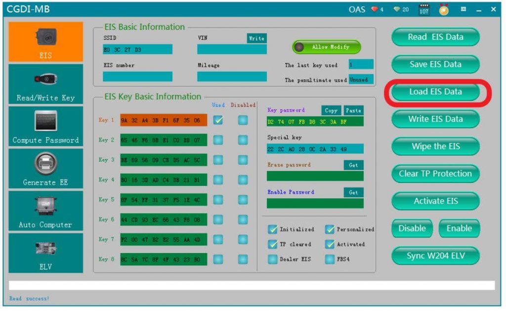Check the FBS4 checkbox
The width and height of the screenshot is (506, 311).
pos(330,259)
